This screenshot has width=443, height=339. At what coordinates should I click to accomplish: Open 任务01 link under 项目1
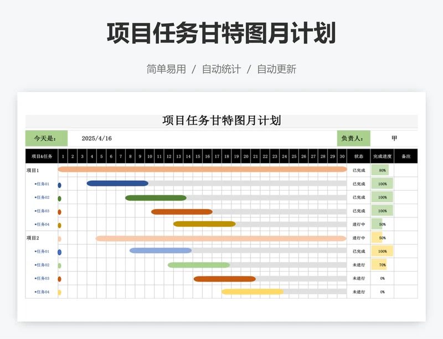pos(42,184)
